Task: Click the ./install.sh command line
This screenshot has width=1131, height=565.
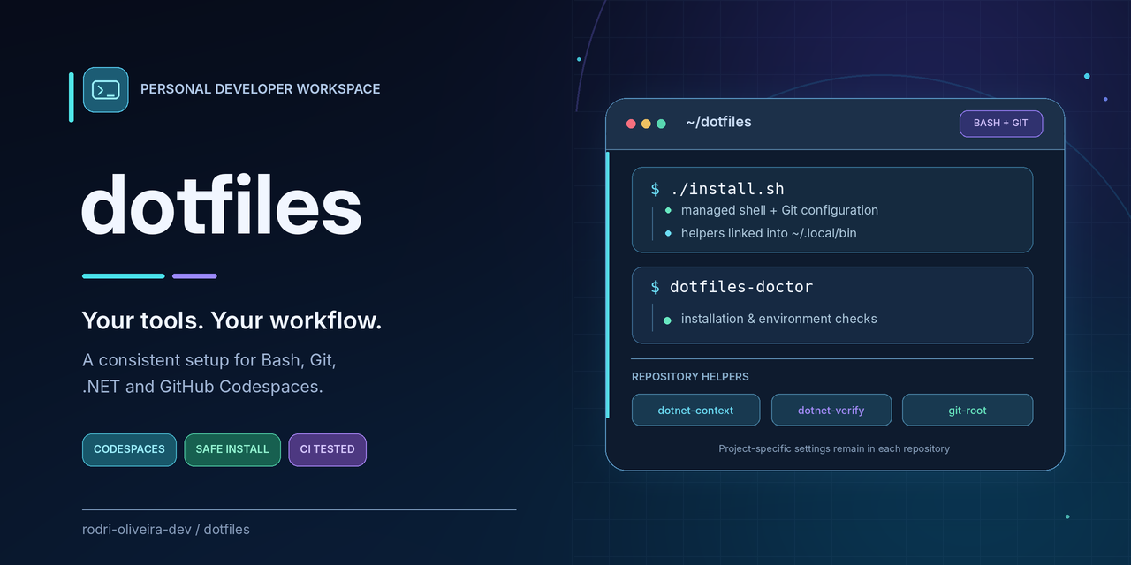Action: pos(717,189)
